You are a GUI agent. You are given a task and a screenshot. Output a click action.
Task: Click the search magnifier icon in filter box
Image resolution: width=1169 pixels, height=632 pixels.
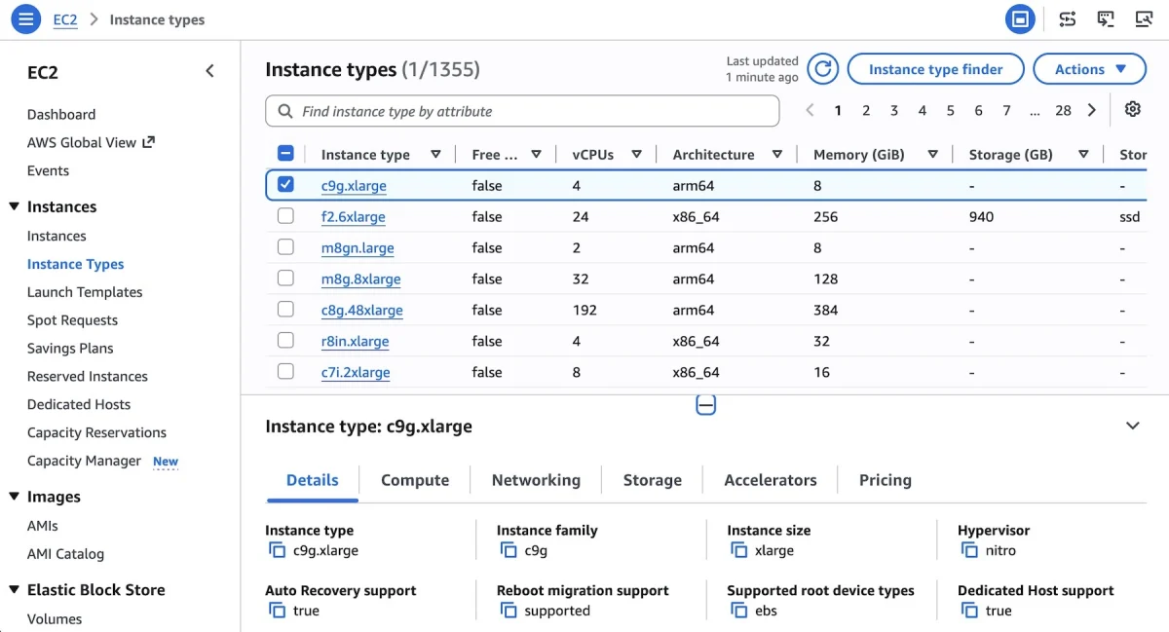(x=285, y=111)
